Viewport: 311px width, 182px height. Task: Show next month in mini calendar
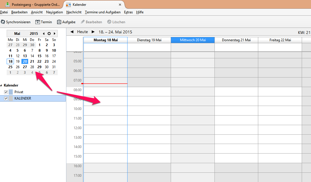tap(54, 34)
